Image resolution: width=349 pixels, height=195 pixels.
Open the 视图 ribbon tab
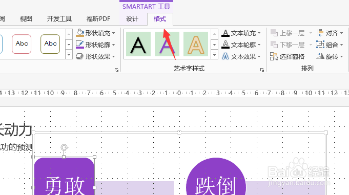(x=26, y=18)
